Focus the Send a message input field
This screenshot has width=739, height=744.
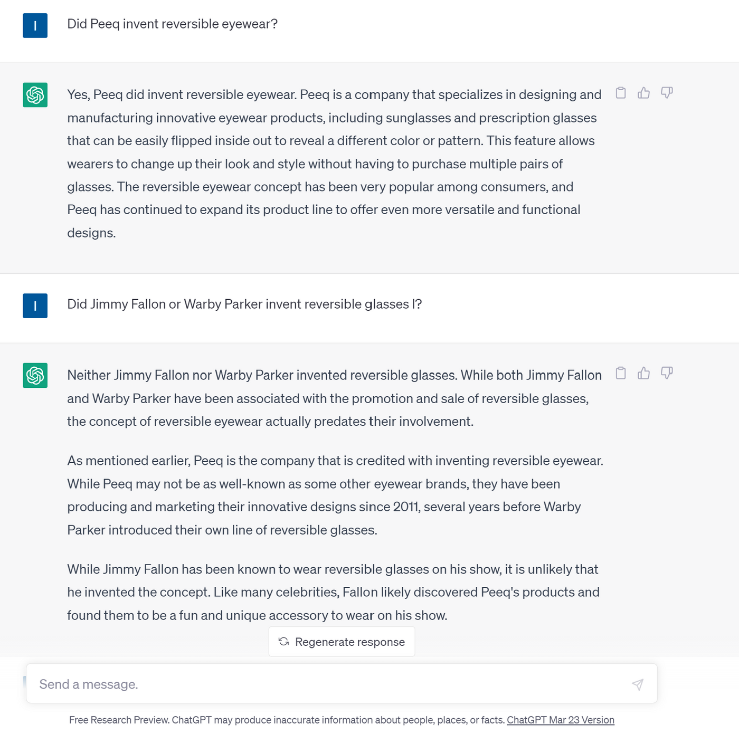click(342, 683)
